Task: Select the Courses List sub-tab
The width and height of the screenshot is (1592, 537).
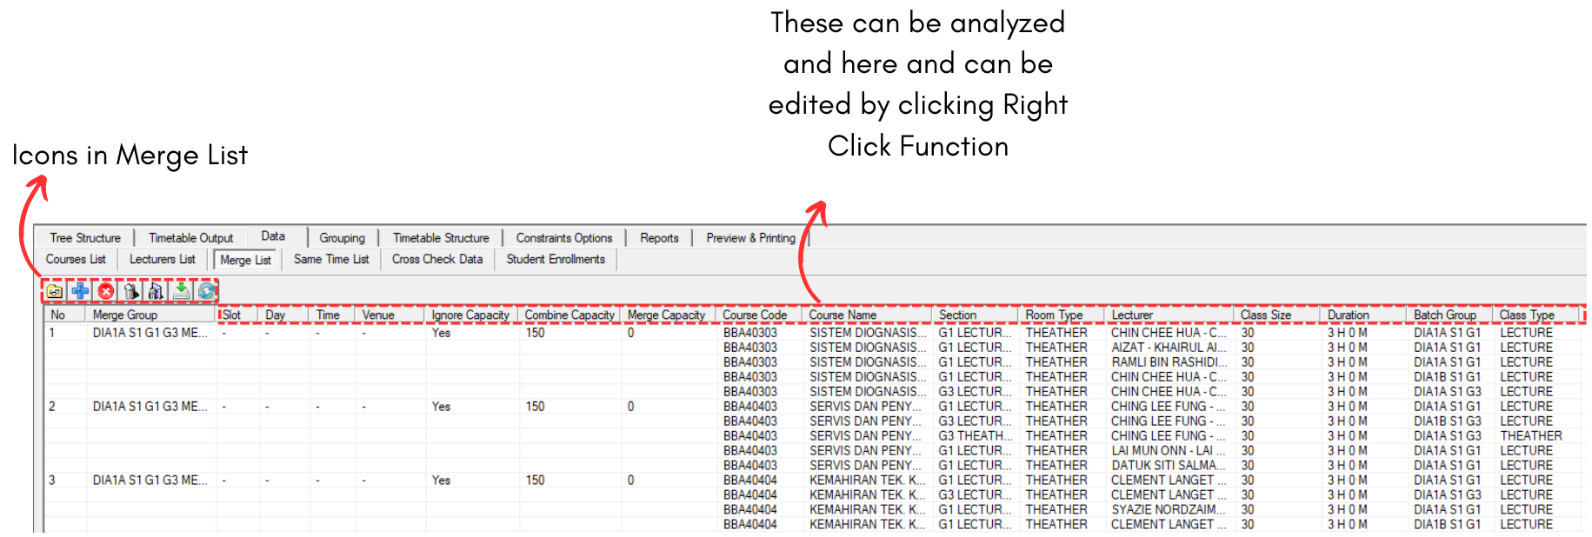Action: 76,259
